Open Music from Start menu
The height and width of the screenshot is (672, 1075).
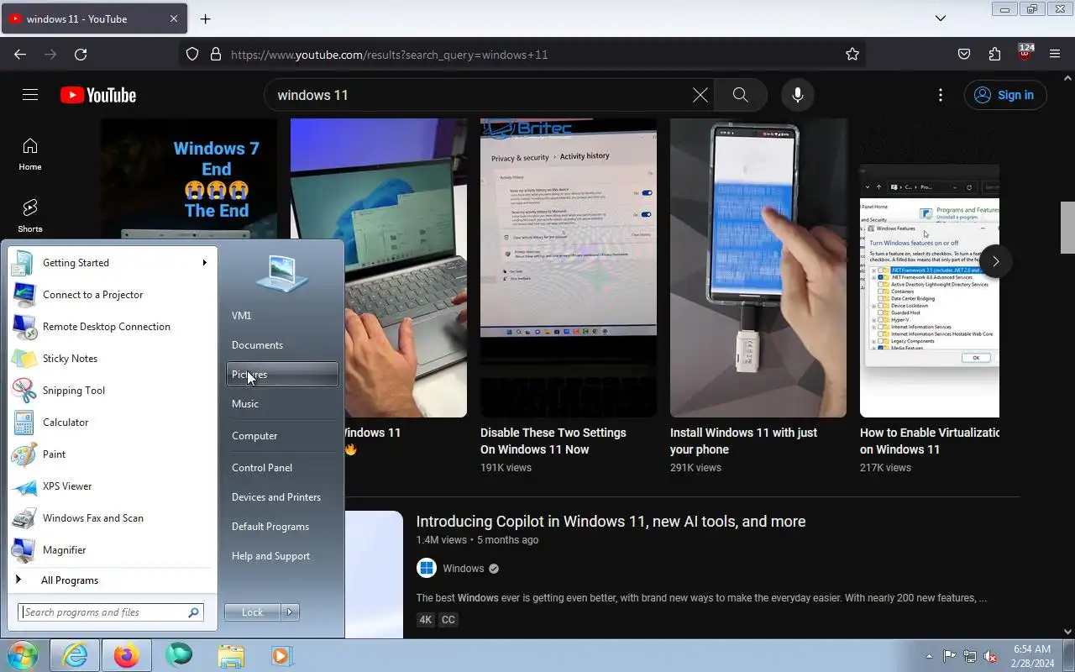point(282,404)
